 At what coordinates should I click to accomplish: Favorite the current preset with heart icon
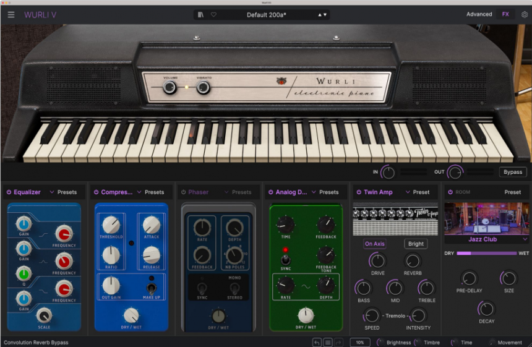pyautogui.click(x=213, y=15)
